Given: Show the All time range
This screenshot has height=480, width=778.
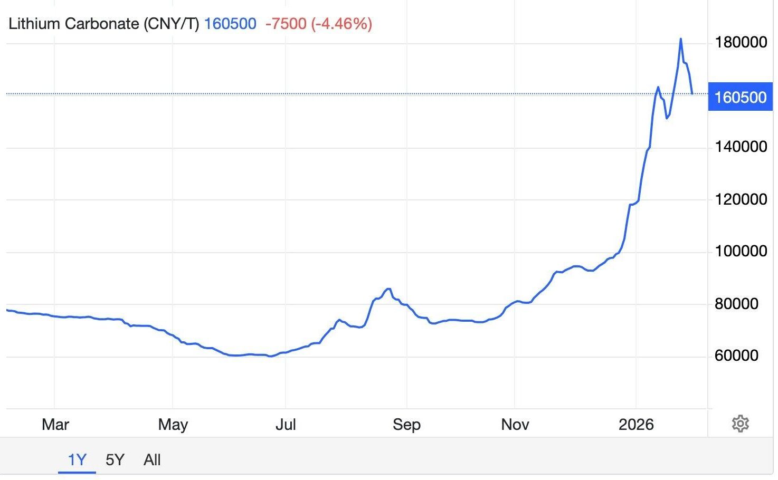Looking at the screenshot, I should click(152, 460).
